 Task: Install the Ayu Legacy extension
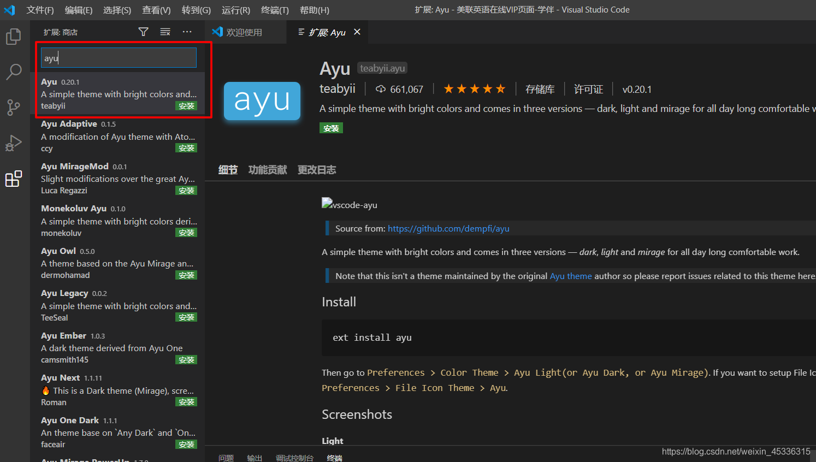click(186, 317)
